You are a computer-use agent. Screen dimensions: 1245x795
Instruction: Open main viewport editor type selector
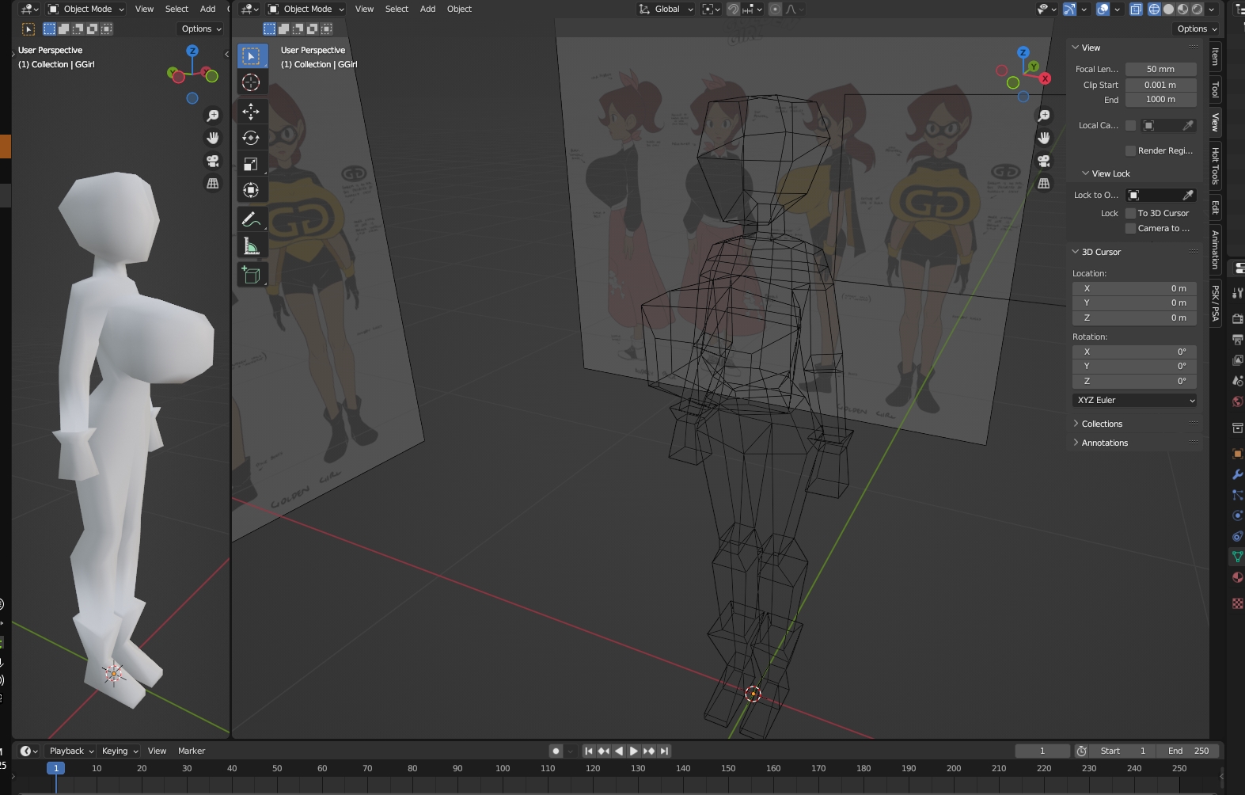click(250, 9)
